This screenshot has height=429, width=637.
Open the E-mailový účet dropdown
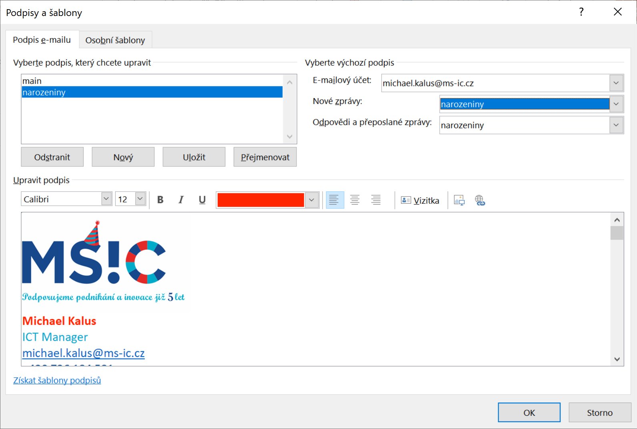tap(616, 83)
